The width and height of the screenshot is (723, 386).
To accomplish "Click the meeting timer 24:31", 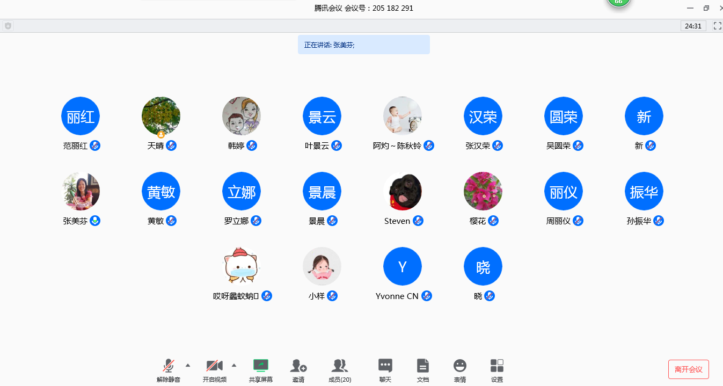I will pyautogui.click(x=693, y=26).
